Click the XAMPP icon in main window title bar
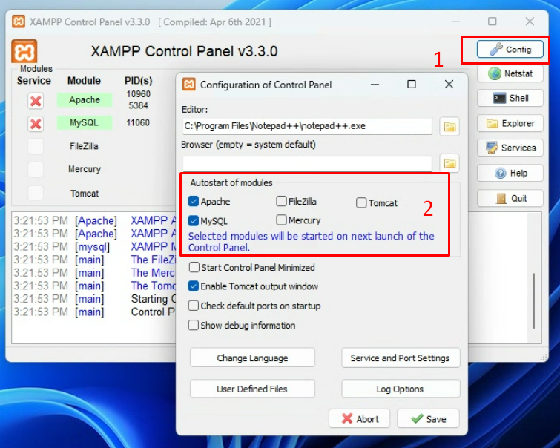Viewport: 560px width, 448px height. 19,22
